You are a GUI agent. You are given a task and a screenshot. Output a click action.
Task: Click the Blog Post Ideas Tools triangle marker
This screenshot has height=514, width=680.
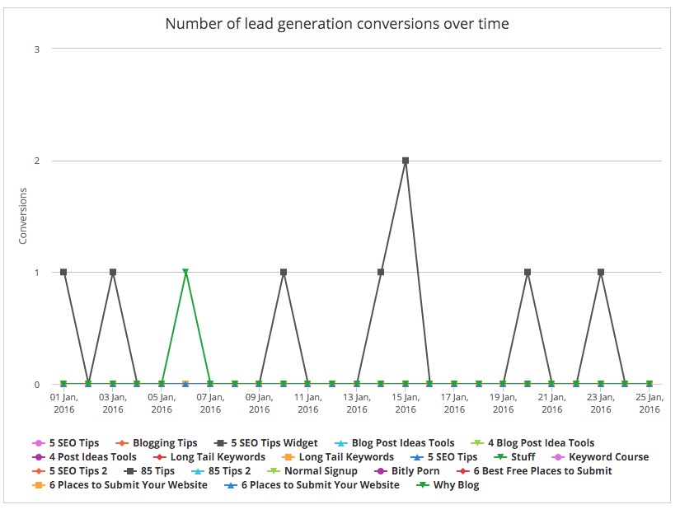(339, 443)
